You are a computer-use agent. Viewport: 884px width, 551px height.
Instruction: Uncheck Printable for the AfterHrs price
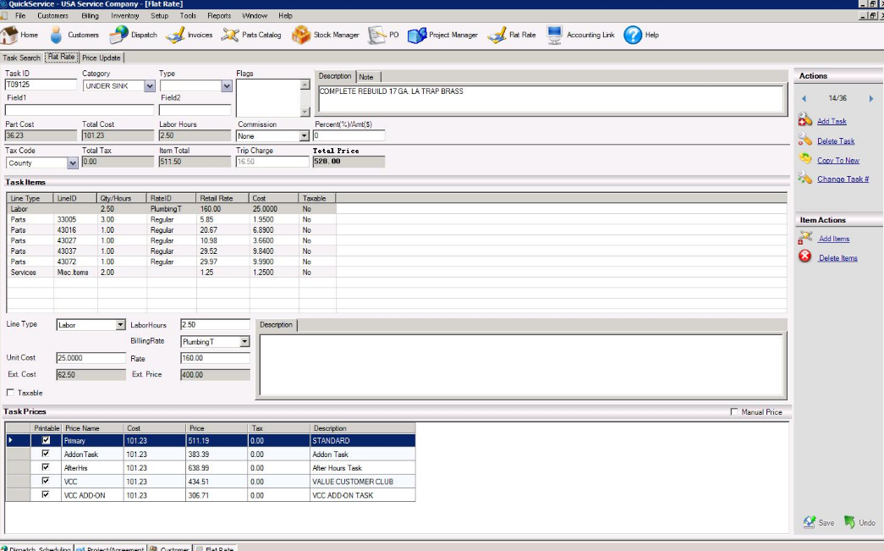click(47, 467)
